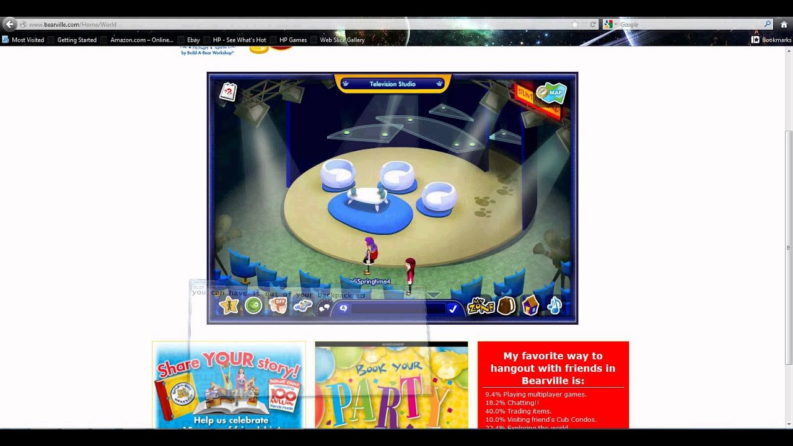Click the page vertical scrollbar thumb
Screen dimensions: 793x446
(789, 248)
